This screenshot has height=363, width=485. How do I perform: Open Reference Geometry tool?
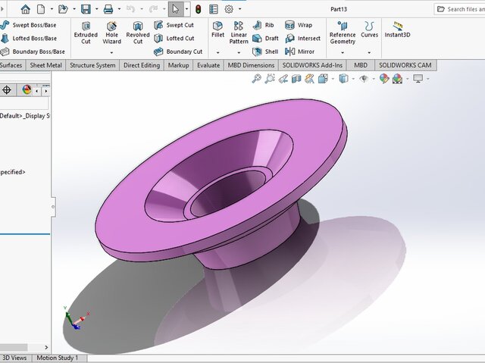(343, 33)
